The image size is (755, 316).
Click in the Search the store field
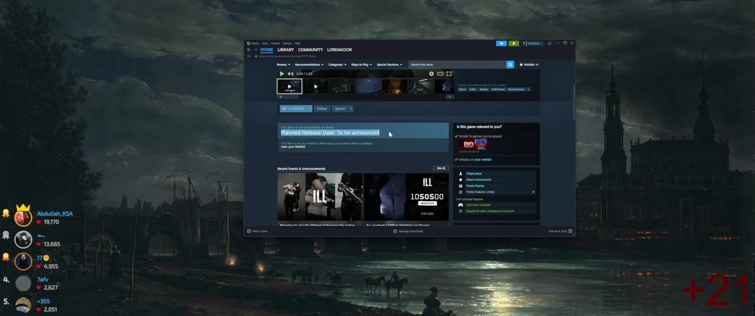pos(457,65)
